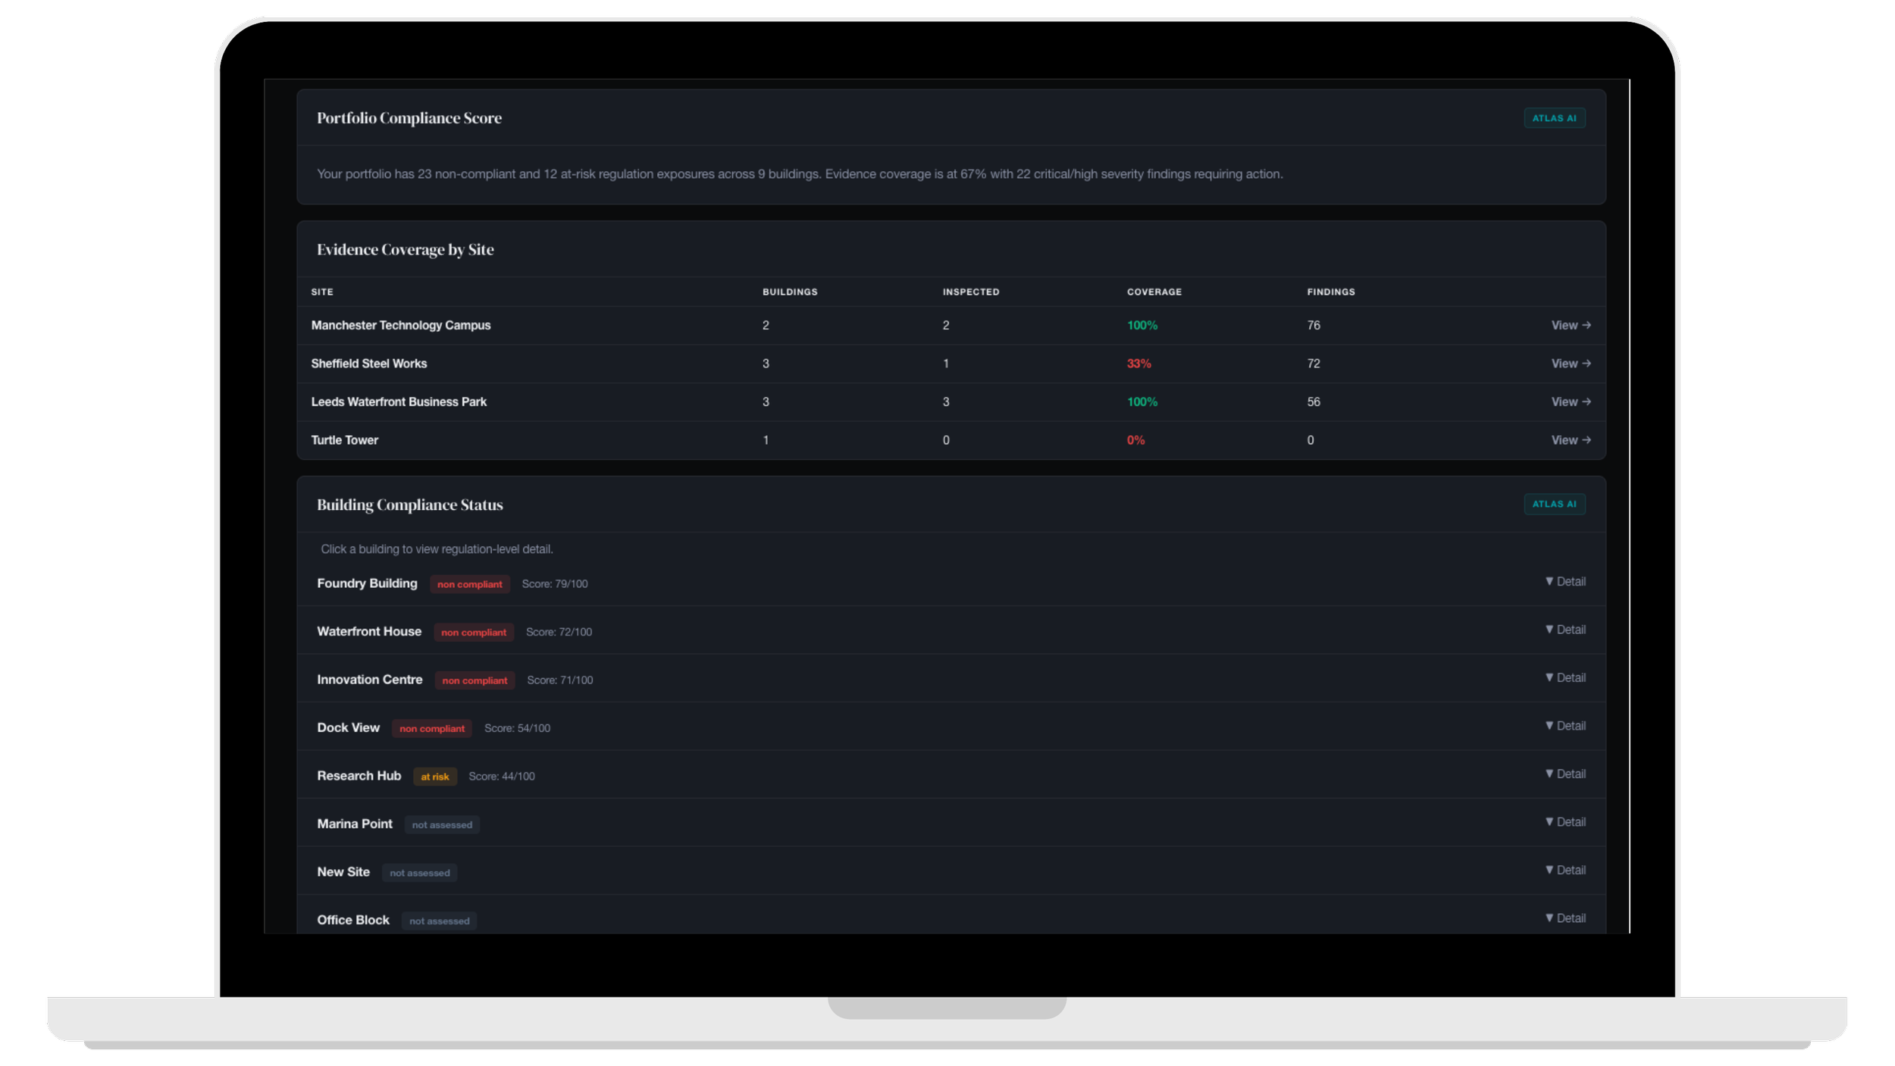The height and width of the screenshot is (1066, 1895).
Task: Open Detail for Office Block
Action: point(1565,918)
